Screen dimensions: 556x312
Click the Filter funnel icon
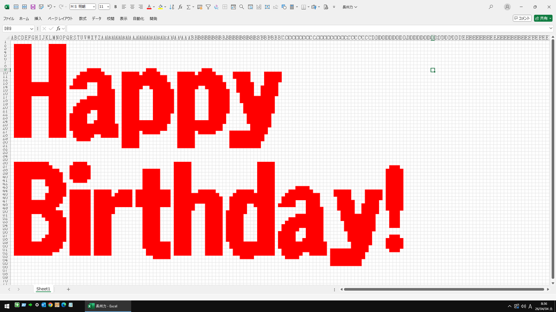(208, 7)
